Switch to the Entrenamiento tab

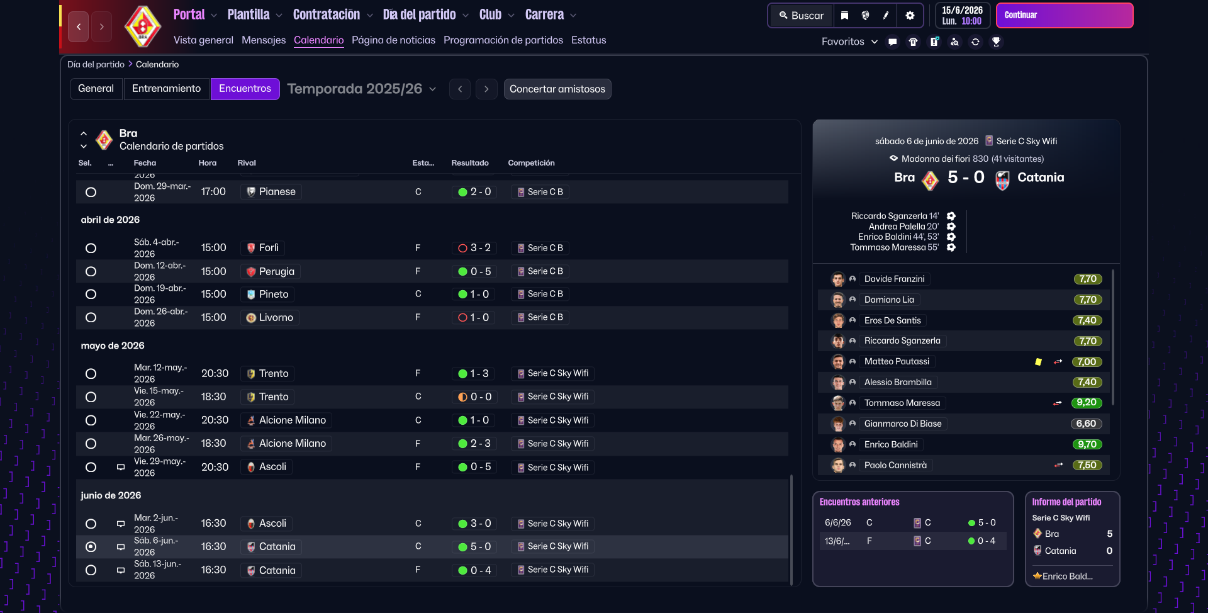(166, 89)
